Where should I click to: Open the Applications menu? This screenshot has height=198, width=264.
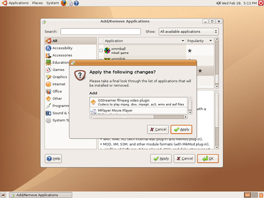pyautogui.click(x=19, y=3)
